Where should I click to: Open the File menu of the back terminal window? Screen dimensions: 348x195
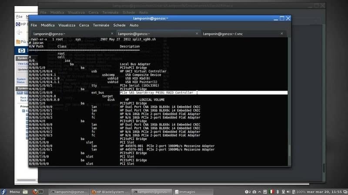pyautogui.click(x=43, y=13)
